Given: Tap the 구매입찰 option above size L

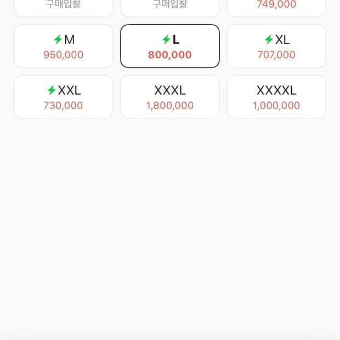Looking at the screenshot, I should tap(170, 5).
